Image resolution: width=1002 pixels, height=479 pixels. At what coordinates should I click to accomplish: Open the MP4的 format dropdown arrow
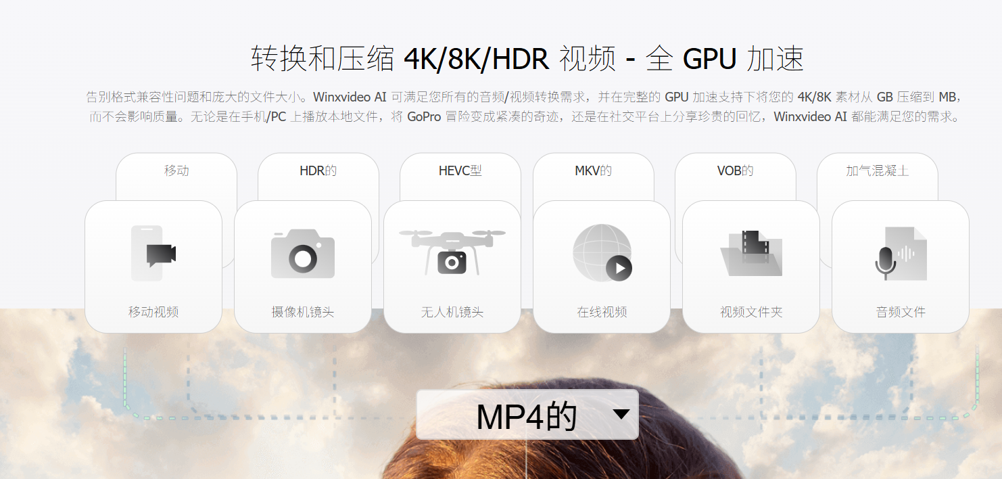click(621, 414)
